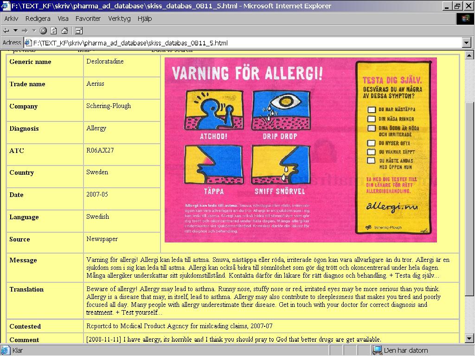This screenshot has width=475, height=356.
Task: Click the scrollbar up arrow on the page
Action: pos(469,55)
